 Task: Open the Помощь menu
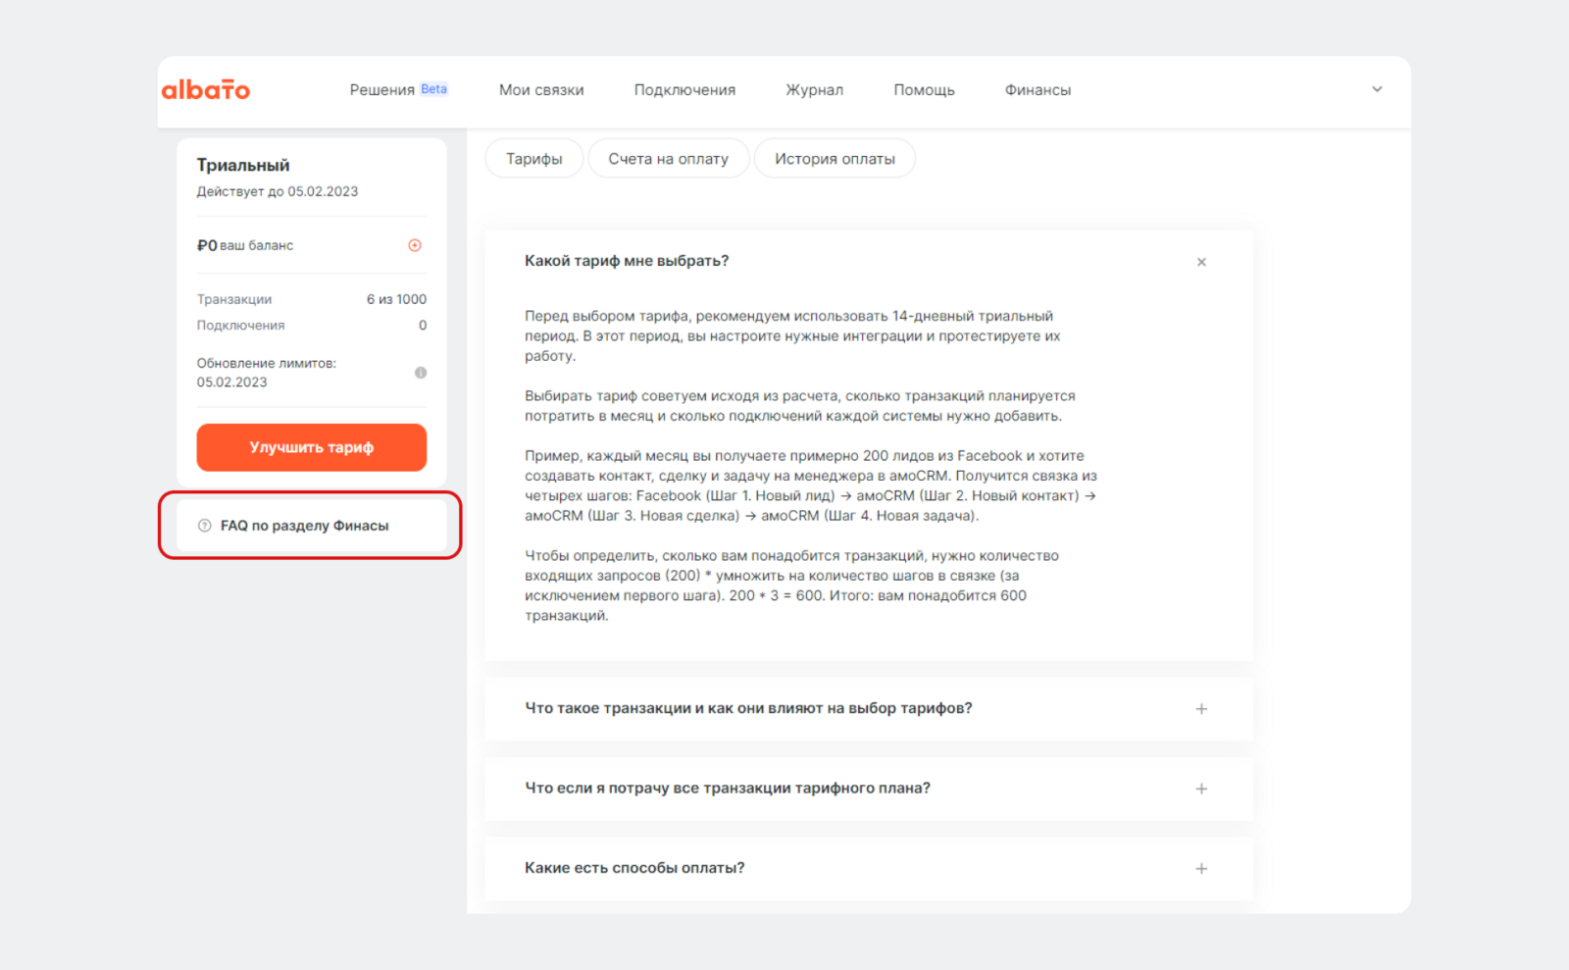[924, 90]
